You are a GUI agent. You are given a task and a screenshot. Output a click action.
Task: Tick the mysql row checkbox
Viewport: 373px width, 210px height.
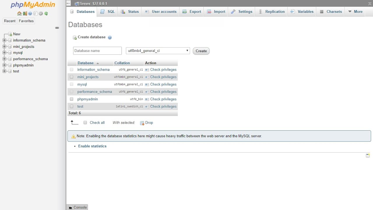72,84
